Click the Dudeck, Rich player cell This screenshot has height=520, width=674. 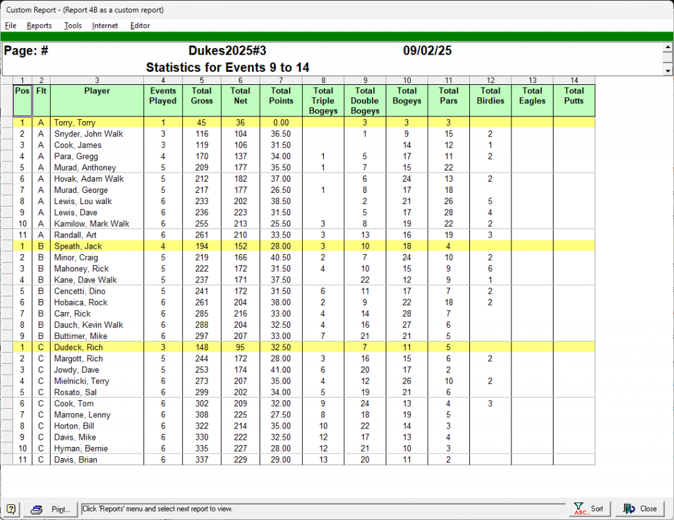coord(97,348)
